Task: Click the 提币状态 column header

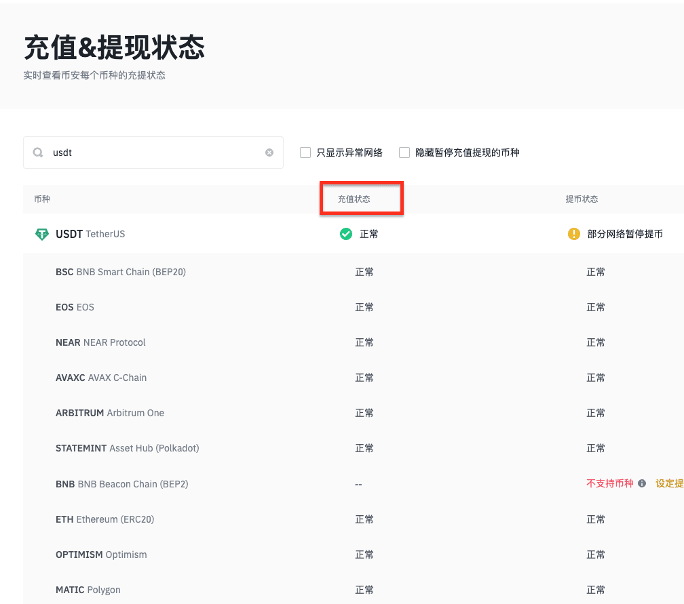Action: [x=582, y=199]
